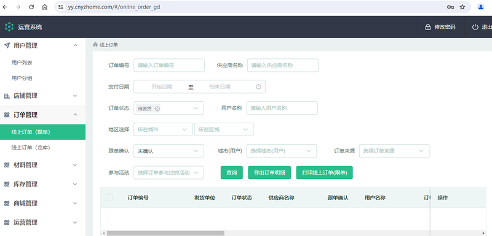492x236 pixels.
Task: Remove the 待发货 tag via x icon
Action: coord(157,108)
